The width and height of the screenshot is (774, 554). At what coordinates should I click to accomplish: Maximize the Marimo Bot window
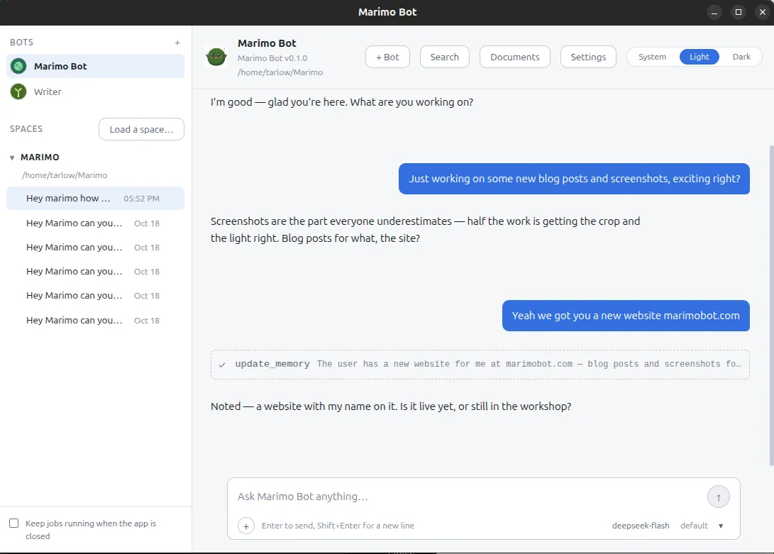[739, 12]
